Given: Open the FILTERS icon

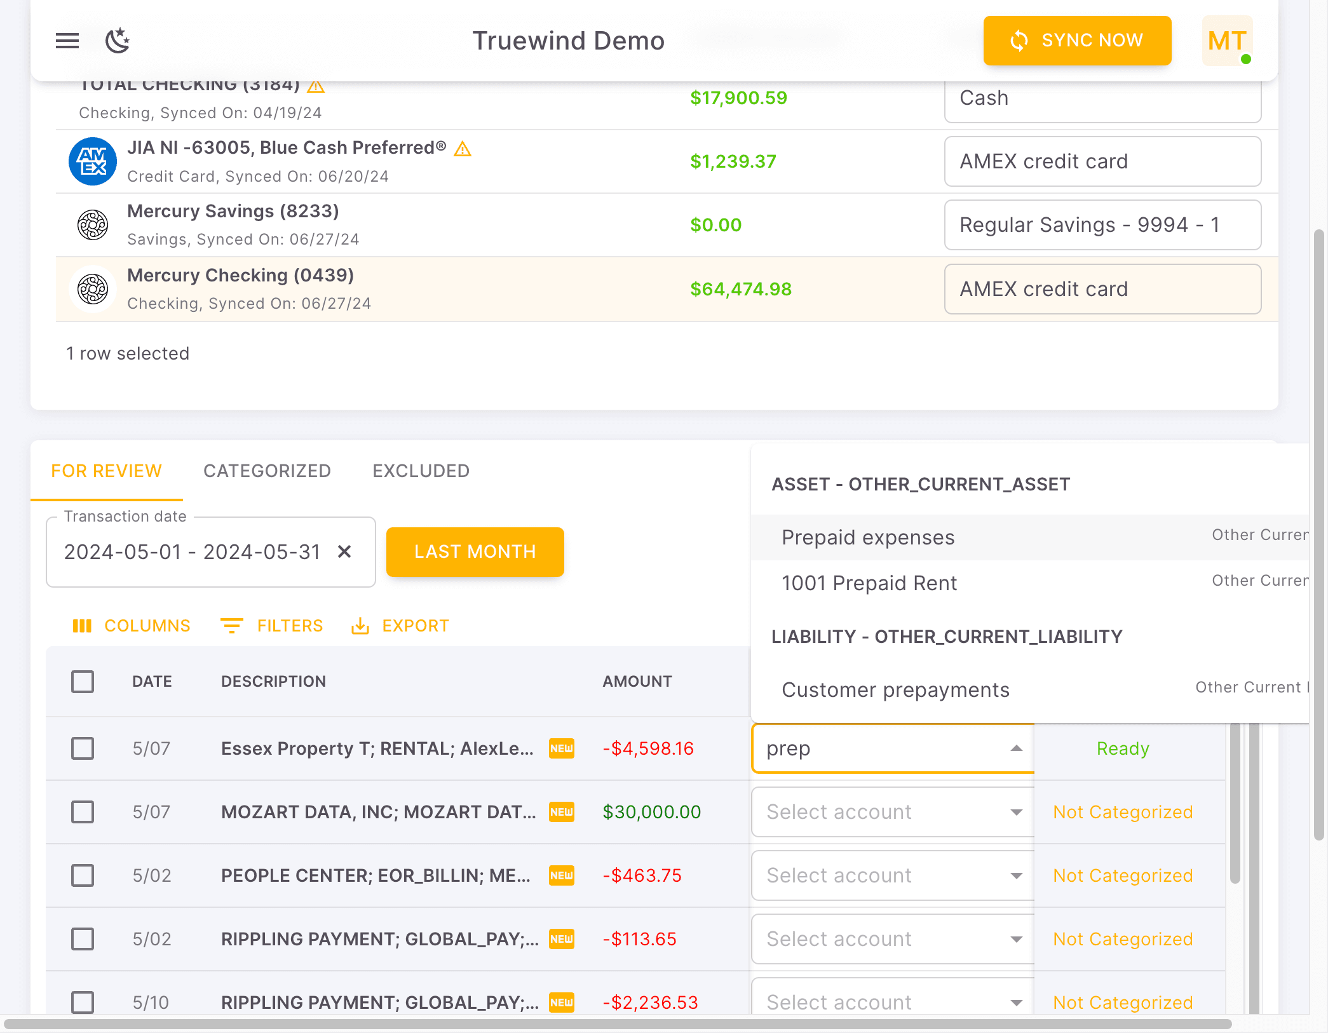Looking at the screenshot, I should 233,626.
